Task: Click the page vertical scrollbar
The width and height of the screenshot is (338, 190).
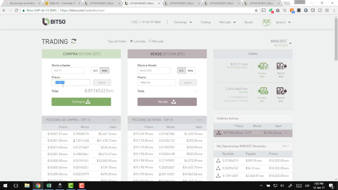Action: 336,40
